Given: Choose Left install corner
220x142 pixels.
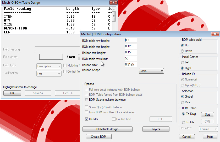Looking at the screenshot, I should click(x=182, y=62).
